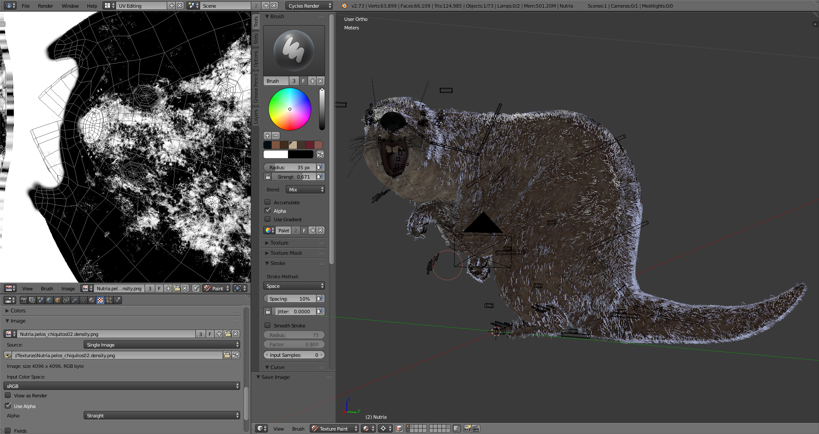This screenshot has width=819, height=434.
Task: Enable the View as Render checkbox
Action: (x=8, y=395)
